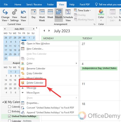121x122 pixels.
Task: Go to next month in mini calendar
Action: point(34,29)
